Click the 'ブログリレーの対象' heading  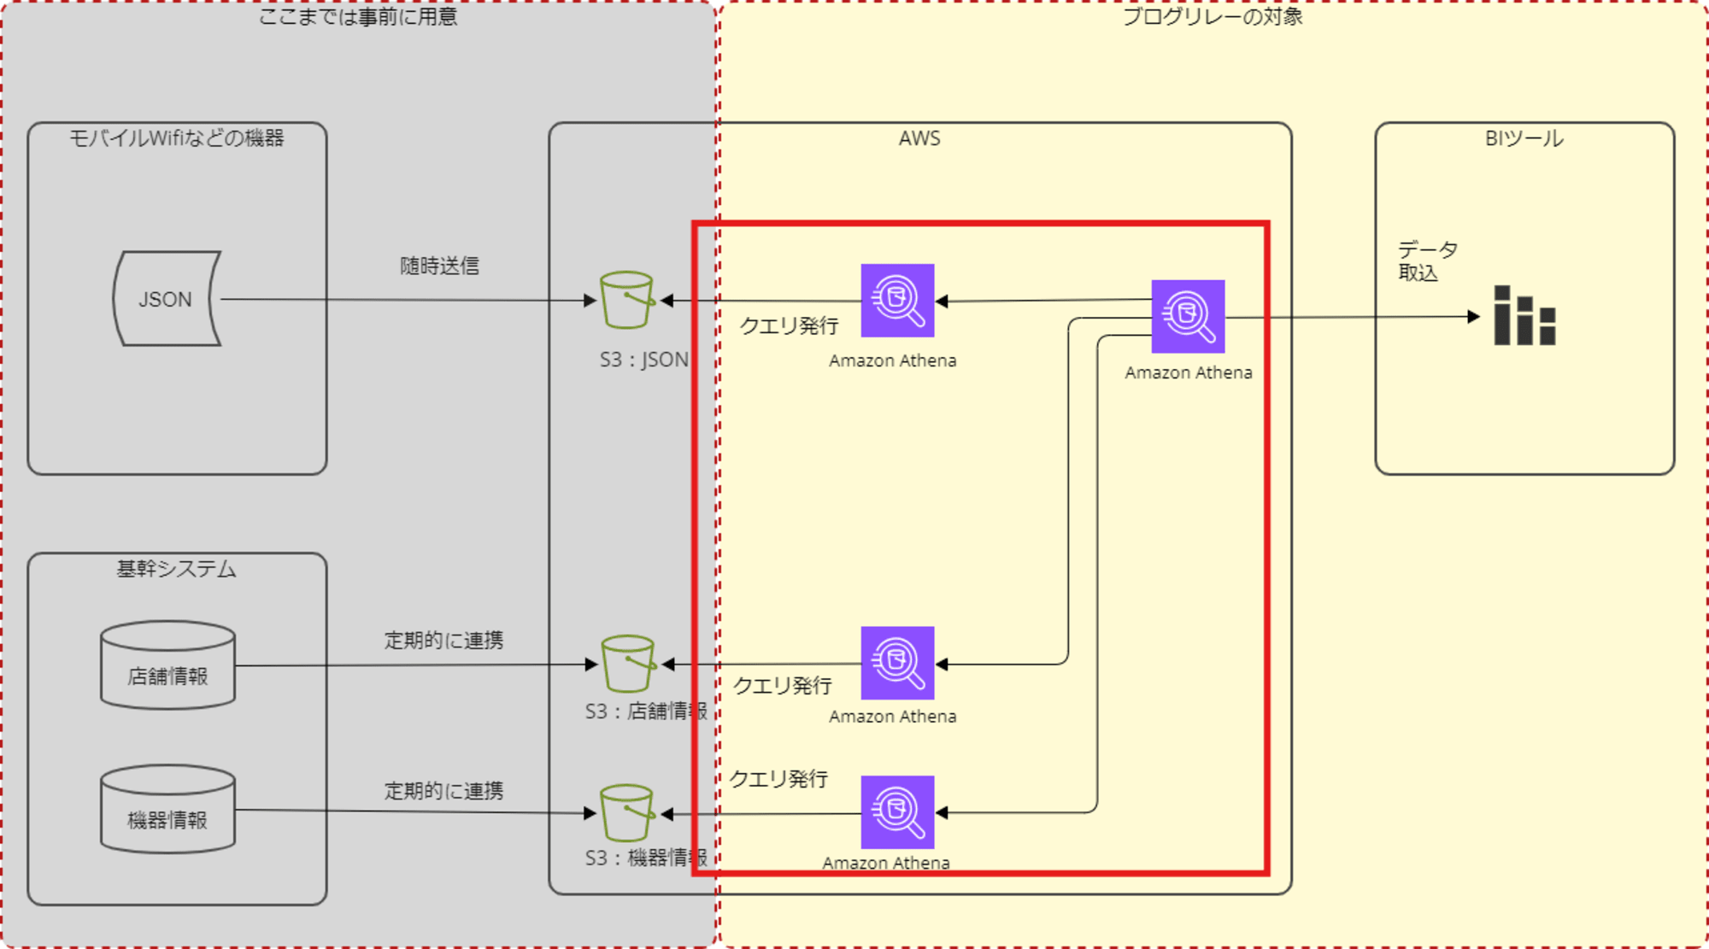tap(1213, 16)
